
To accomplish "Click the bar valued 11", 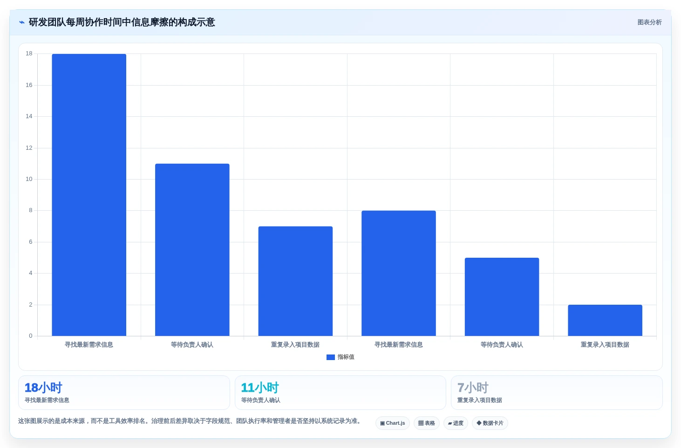I will (x=192, y=250).
